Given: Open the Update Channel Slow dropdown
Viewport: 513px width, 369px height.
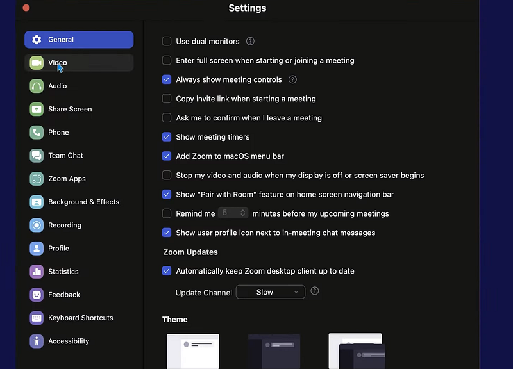Looking at the screenshot, I should pyautogui.click(x=270, y=292).
